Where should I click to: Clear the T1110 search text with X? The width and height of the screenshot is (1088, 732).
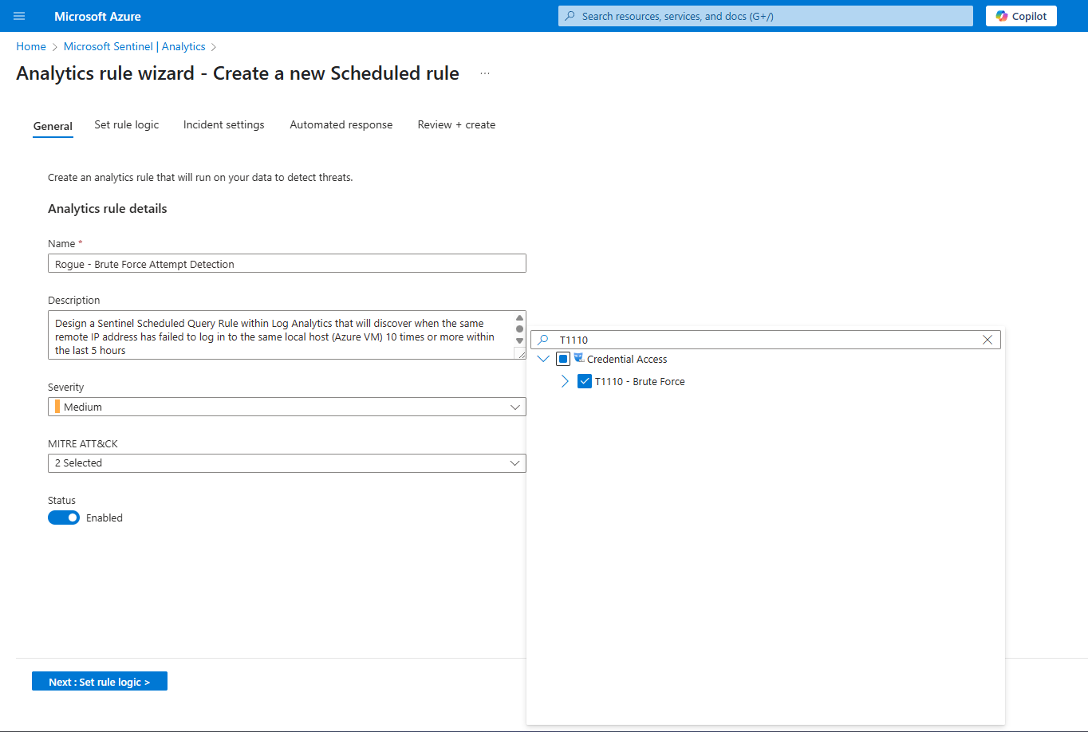point(987,340)
